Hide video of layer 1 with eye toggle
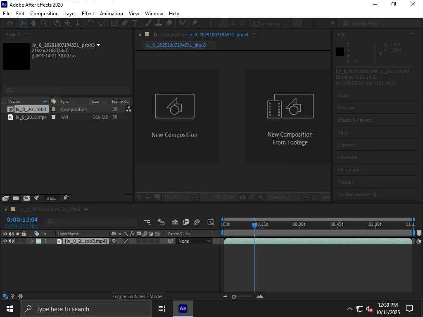This screenshot has width=423, height=317. pyautogui.click(x=5, y=241)
